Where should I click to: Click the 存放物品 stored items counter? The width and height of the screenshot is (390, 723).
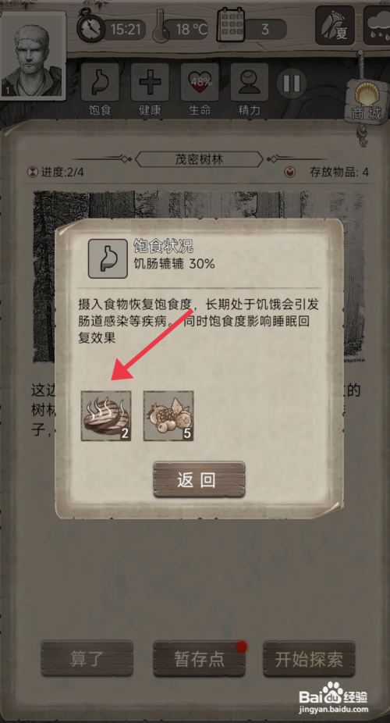(327, 173)
